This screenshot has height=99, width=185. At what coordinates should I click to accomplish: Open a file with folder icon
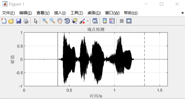point(11,21)
